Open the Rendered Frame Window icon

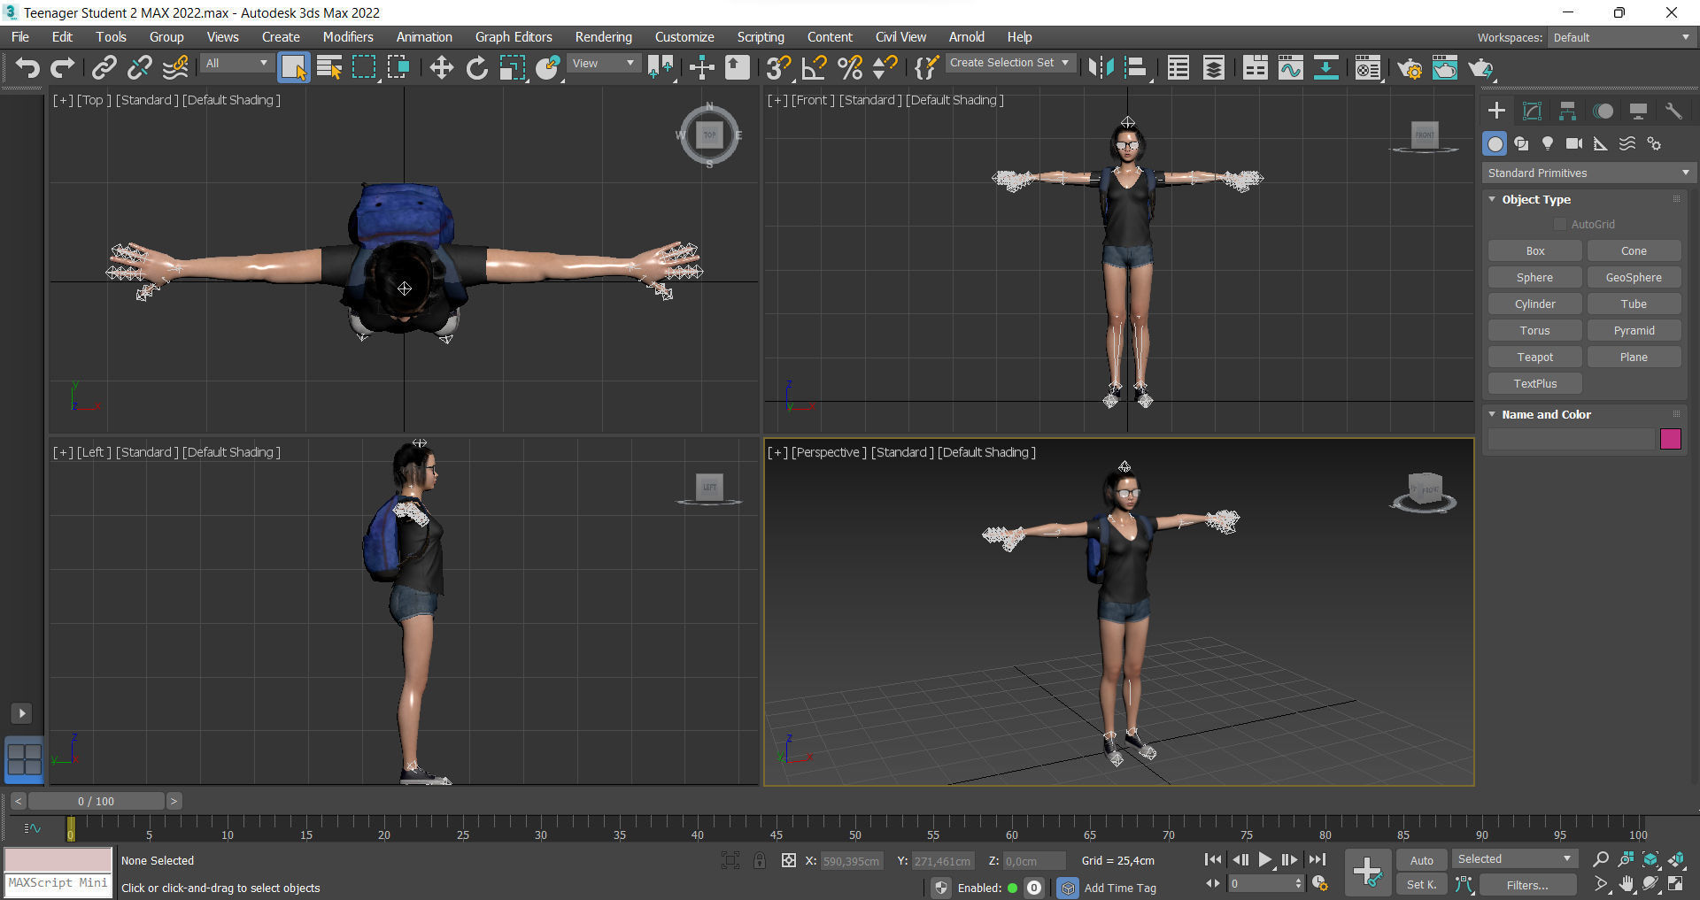coord(1444,67)
